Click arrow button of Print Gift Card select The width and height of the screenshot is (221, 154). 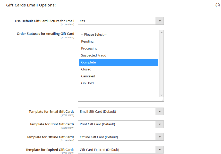tap(160, 124)
